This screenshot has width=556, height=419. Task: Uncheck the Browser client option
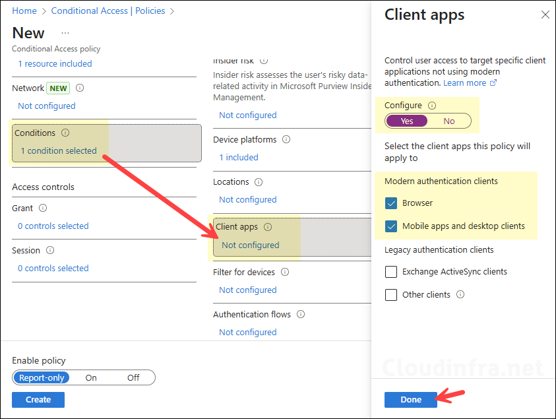[391, 203]
